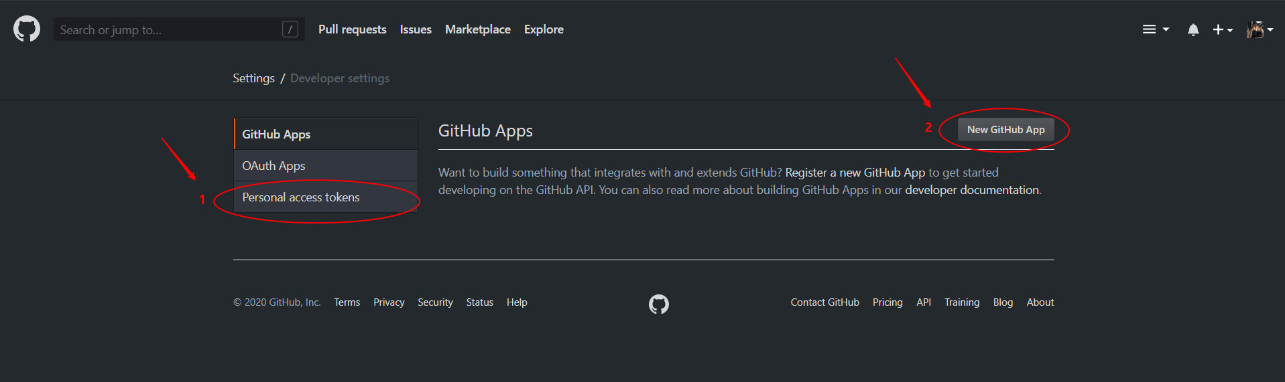Screen dimensions: 1285x382
Task: Open Blog link in footer
Action: click(1003, 302)
